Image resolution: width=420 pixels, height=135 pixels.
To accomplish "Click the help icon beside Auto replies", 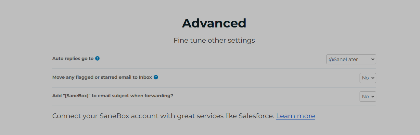I will click(x=97, y=59).
